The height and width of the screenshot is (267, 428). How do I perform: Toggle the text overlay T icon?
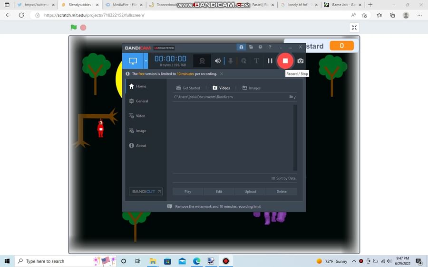[x=256, y=61]
